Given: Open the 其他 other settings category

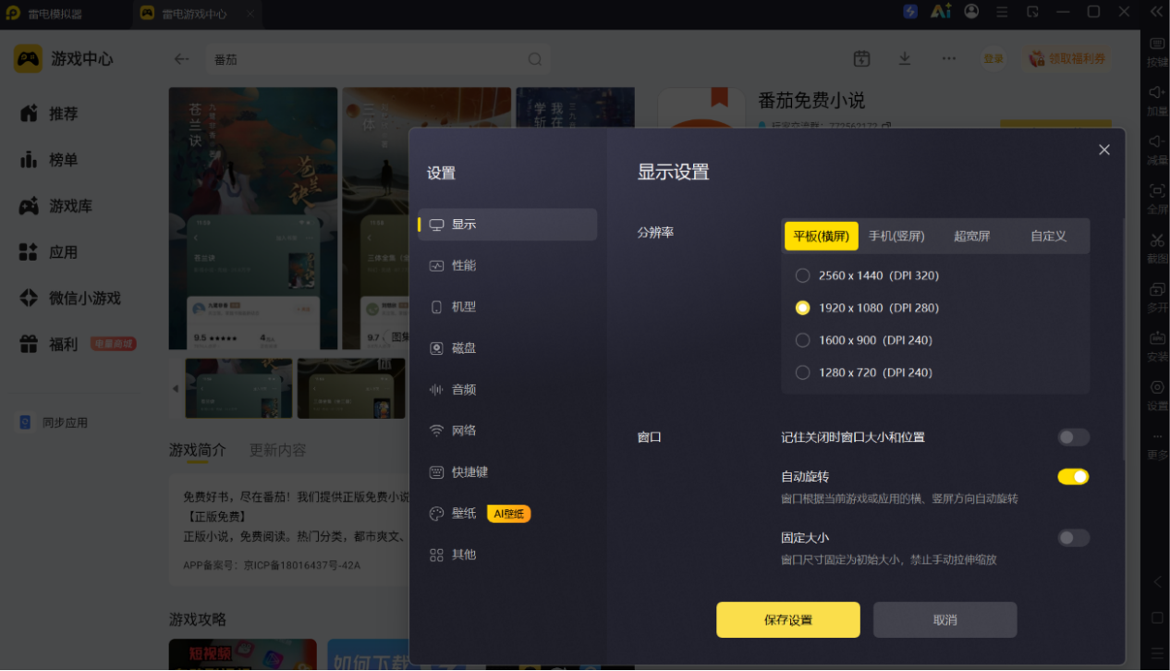Looking at the screenshot, I should 507,555.
